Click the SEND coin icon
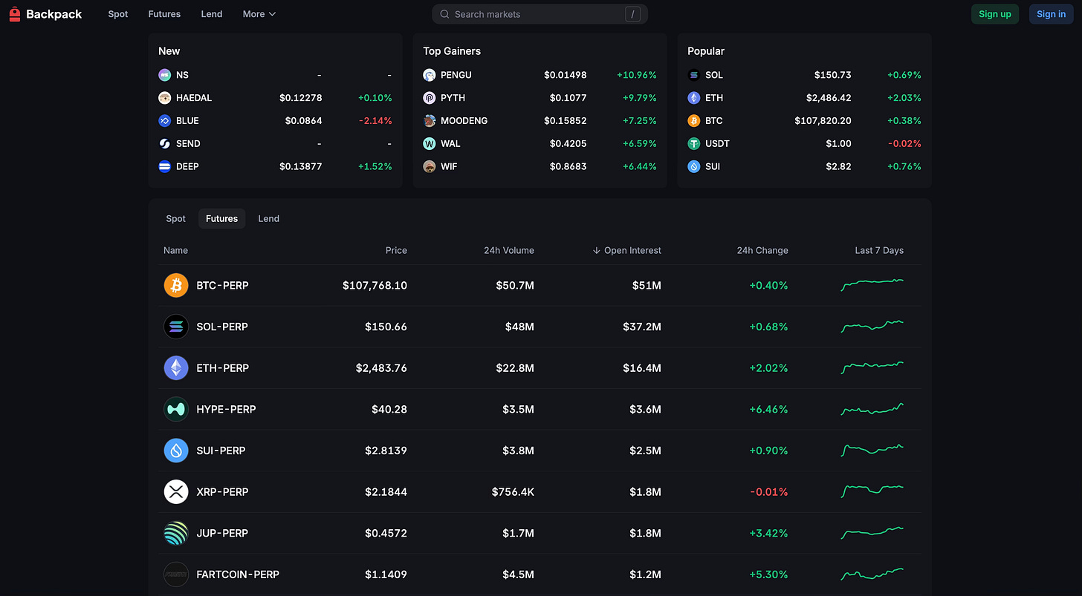This screenshot has width=1082, height=596. (165, 144)
